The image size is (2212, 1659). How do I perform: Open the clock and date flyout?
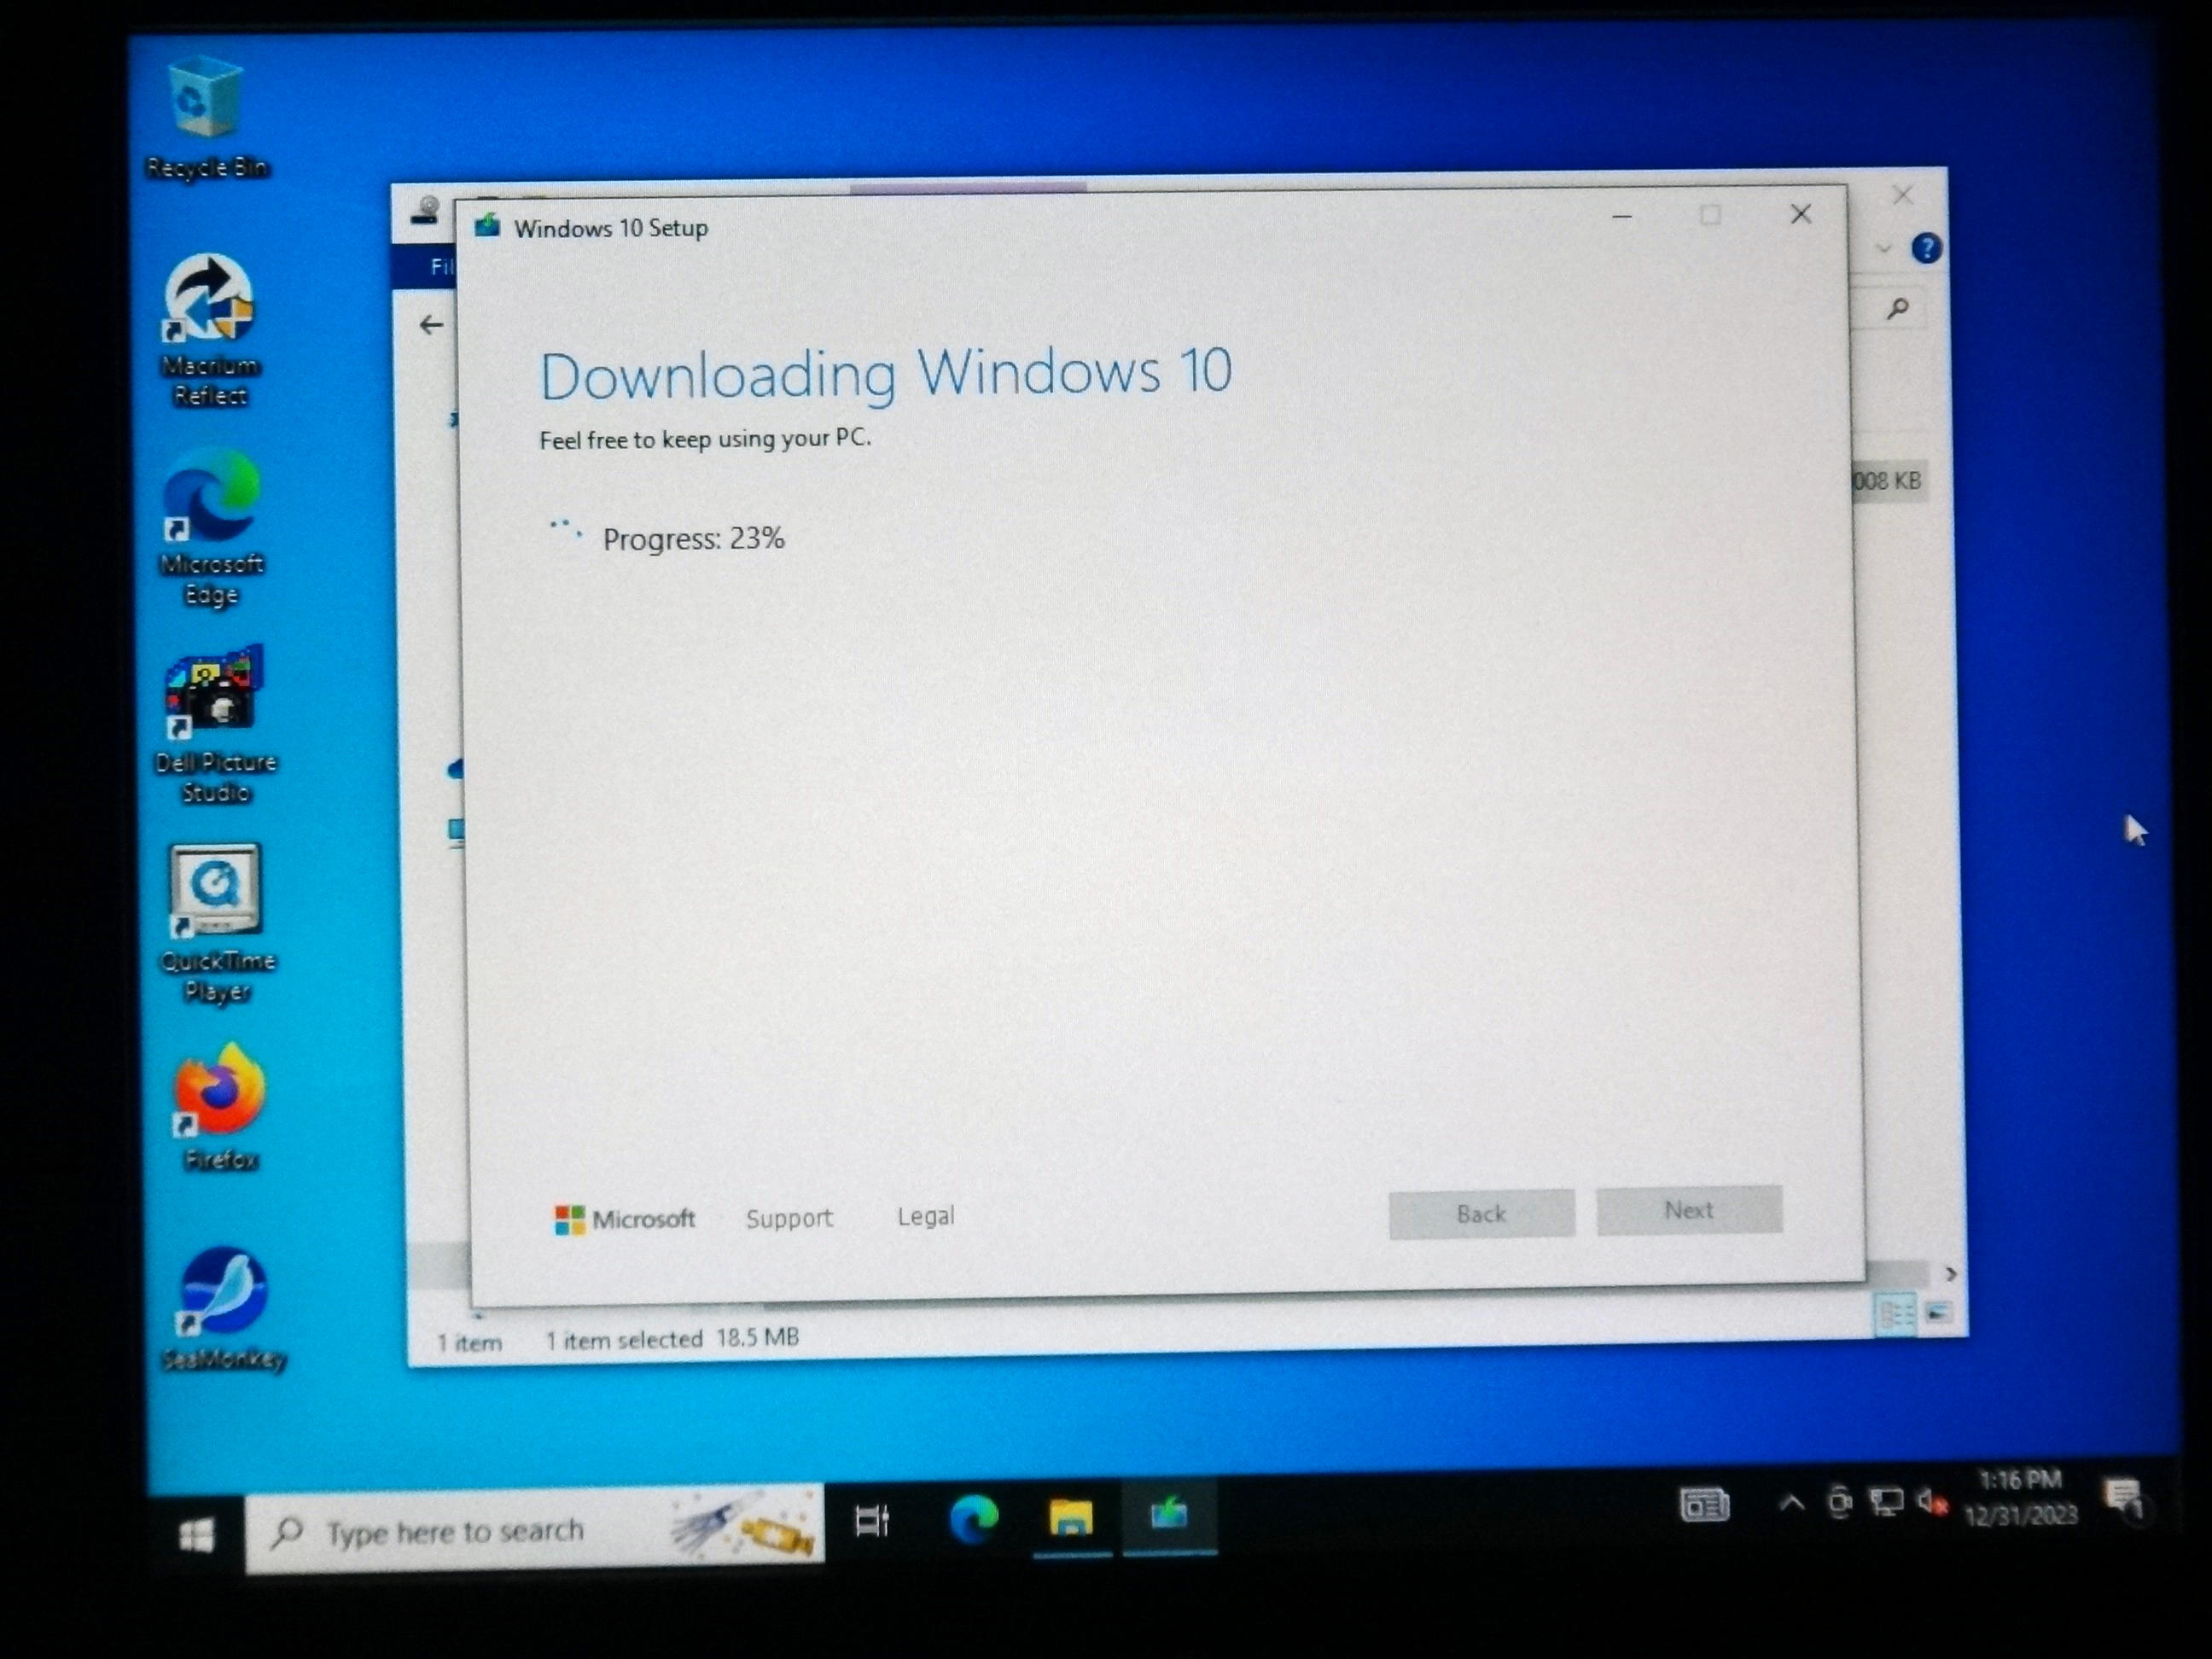(x=2021, y=1497)
